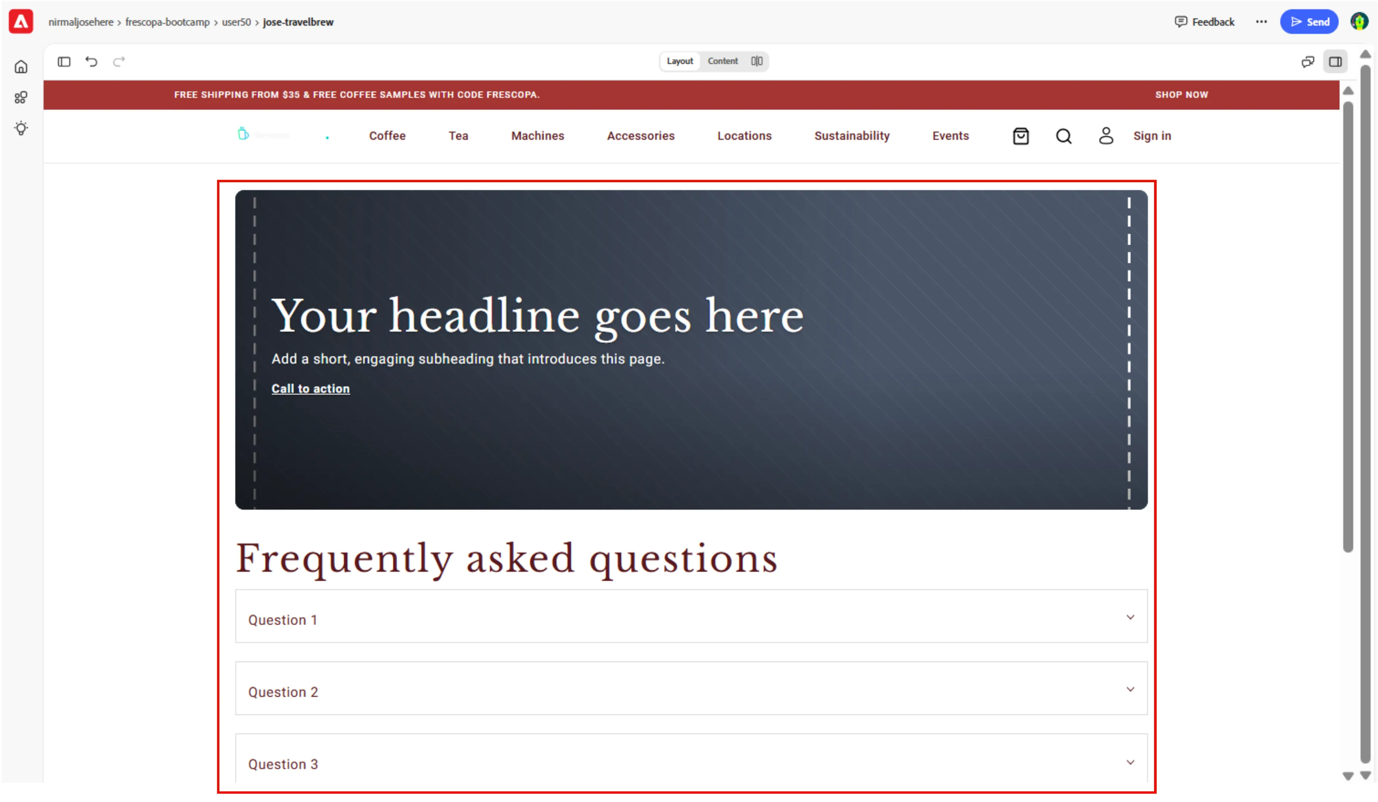This screenshot has width=1378, height=802.
Task: Click the account person icon
Action: 1106,136
